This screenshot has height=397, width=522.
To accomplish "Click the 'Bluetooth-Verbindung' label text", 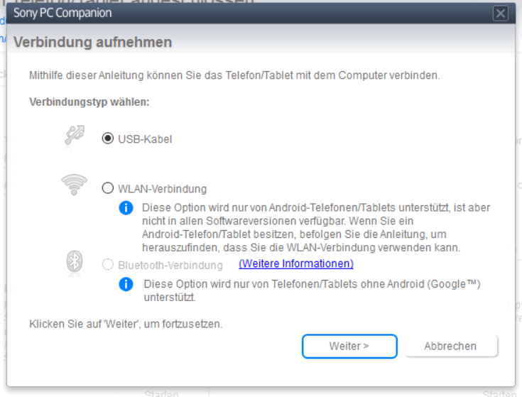I will point(170,265).
